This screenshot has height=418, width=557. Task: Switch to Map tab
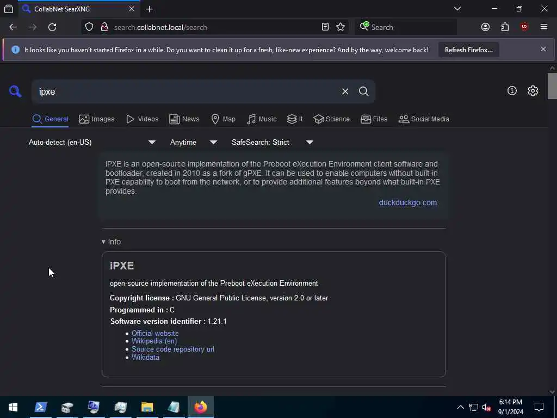(x=223, y=119)
